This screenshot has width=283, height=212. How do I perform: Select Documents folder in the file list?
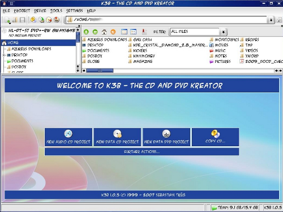tap(96, 50)
